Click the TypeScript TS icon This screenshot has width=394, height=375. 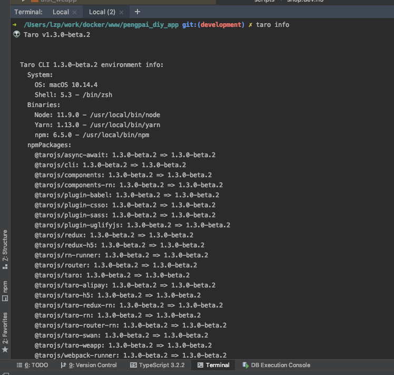(x=133, y=365)
